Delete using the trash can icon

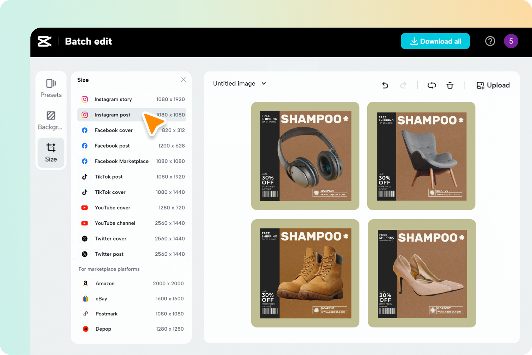coord(450,85)
